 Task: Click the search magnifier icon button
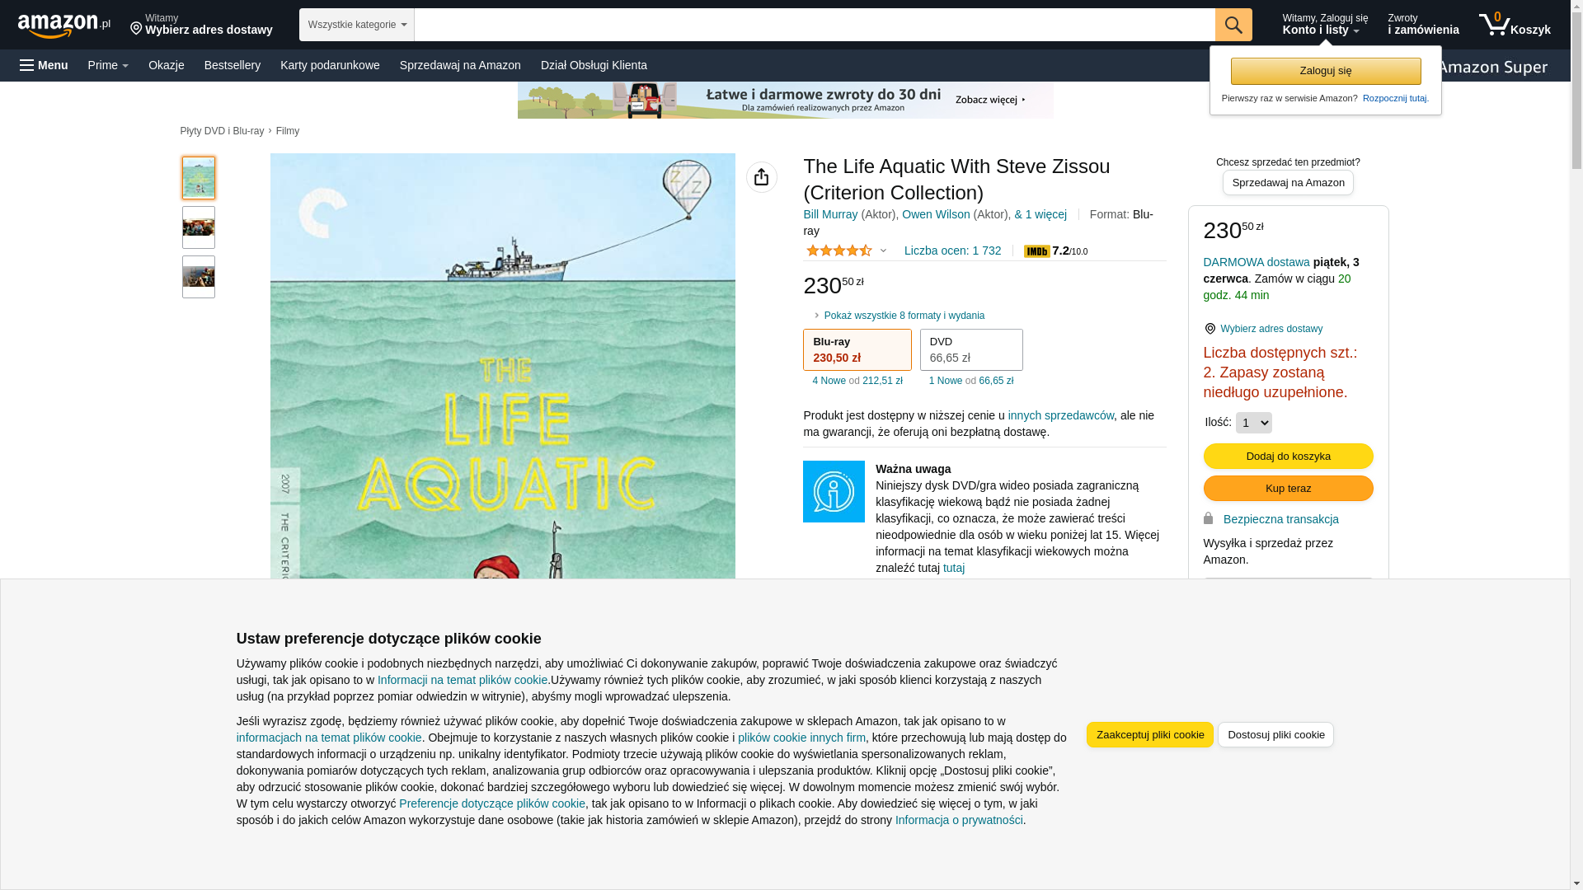point(1233,25)
